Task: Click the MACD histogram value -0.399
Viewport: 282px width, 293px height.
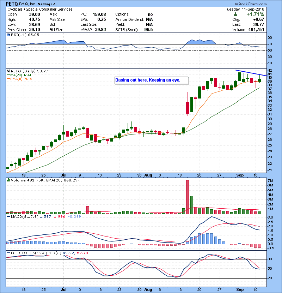Action: (74, 217)
